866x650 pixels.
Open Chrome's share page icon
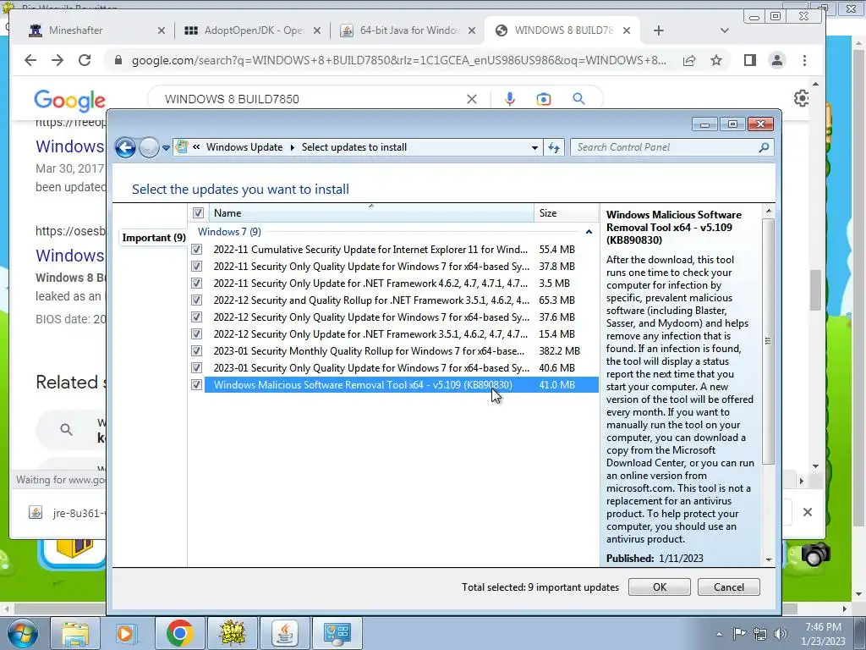(x=689, y=60)
